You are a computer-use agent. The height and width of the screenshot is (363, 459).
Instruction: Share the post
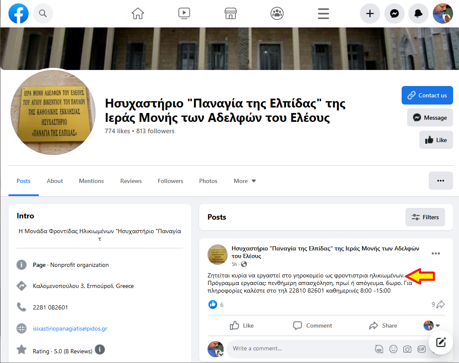coord(383,325)
